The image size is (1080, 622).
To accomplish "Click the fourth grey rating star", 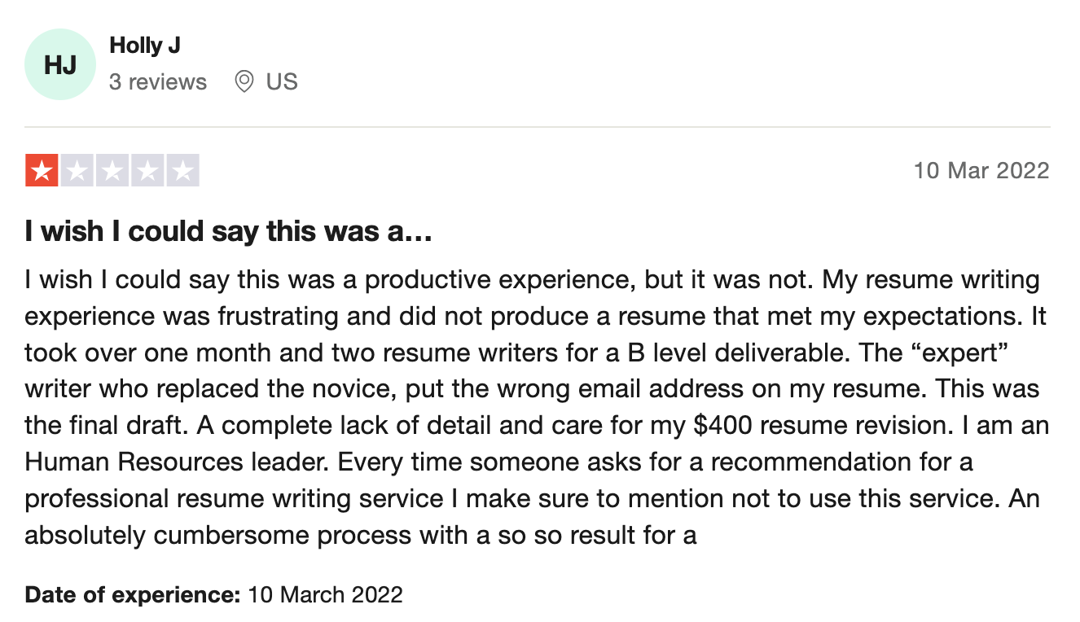I will click(147, 171).
